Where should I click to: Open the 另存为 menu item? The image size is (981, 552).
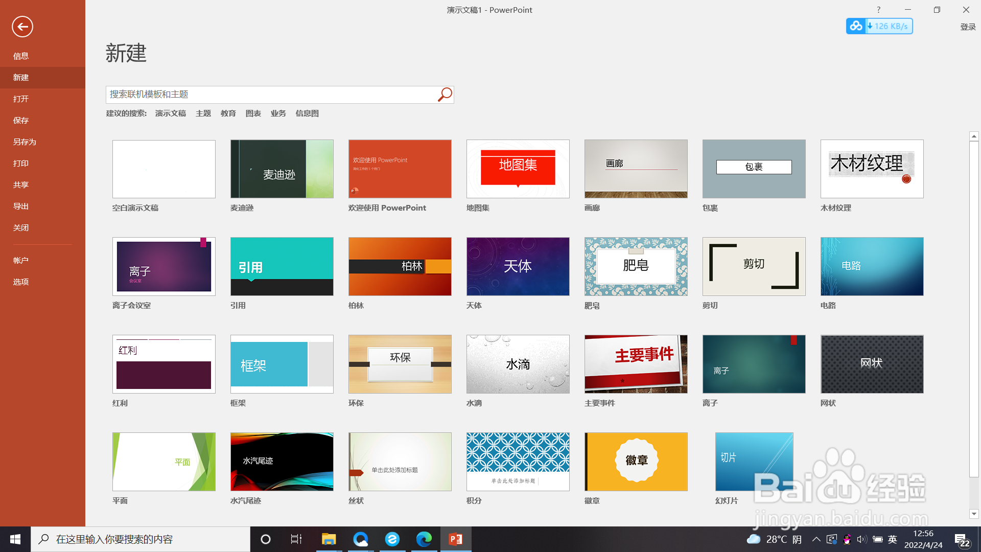(x=25, y=142)
